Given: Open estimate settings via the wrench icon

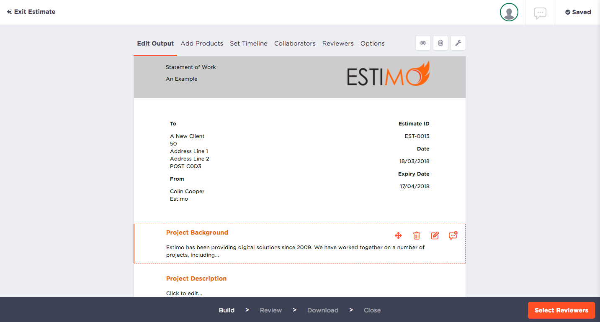Looking at the screenshot, I should (458, 43).
